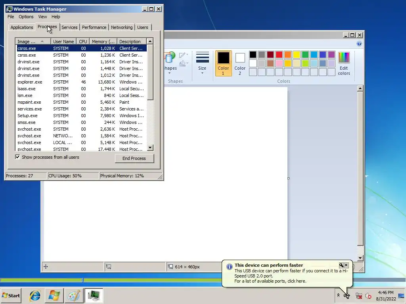
Task: Switch to the Services tab
Action: coord(69,27)
